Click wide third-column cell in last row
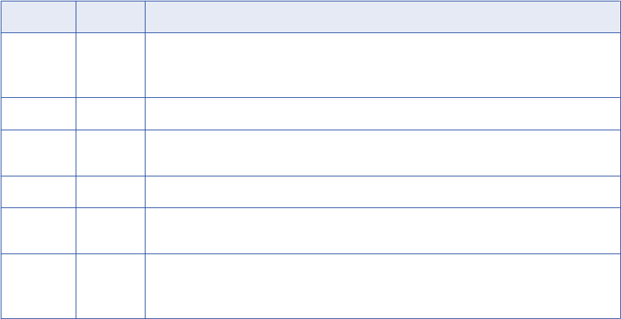Image resolution: width=621 pixels, height=319 pixels. coord(383,286)
